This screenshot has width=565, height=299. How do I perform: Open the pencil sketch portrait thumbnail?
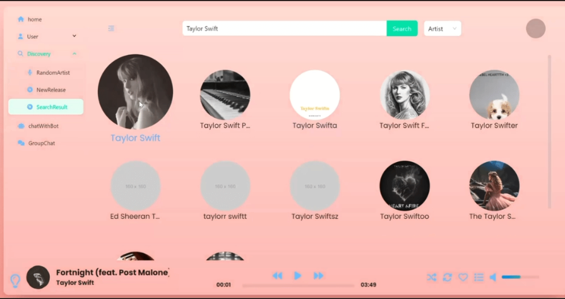coord(405,95)
